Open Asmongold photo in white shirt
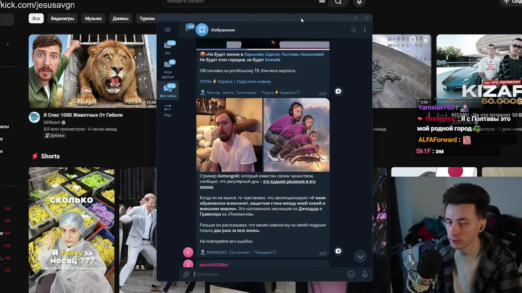522x293 pixels. 229,135
